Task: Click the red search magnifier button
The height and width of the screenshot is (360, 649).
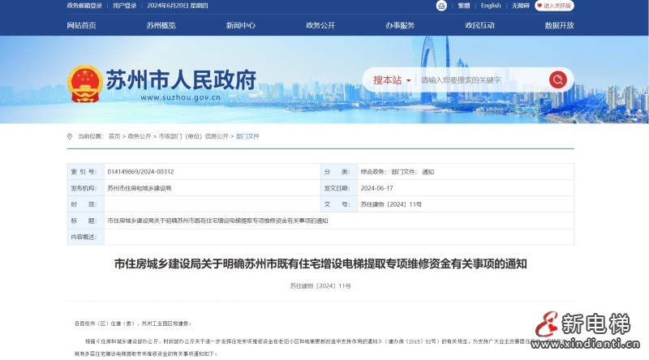Action: (x=557, y=79)
